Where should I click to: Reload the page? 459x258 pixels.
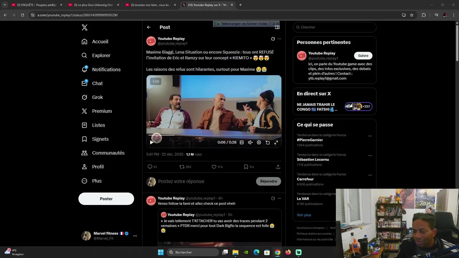[x=22, y=15]
